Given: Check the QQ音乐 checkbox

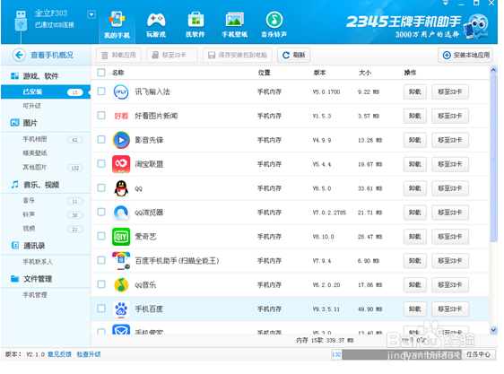Looking at the screenshot, I should [101, 284].
